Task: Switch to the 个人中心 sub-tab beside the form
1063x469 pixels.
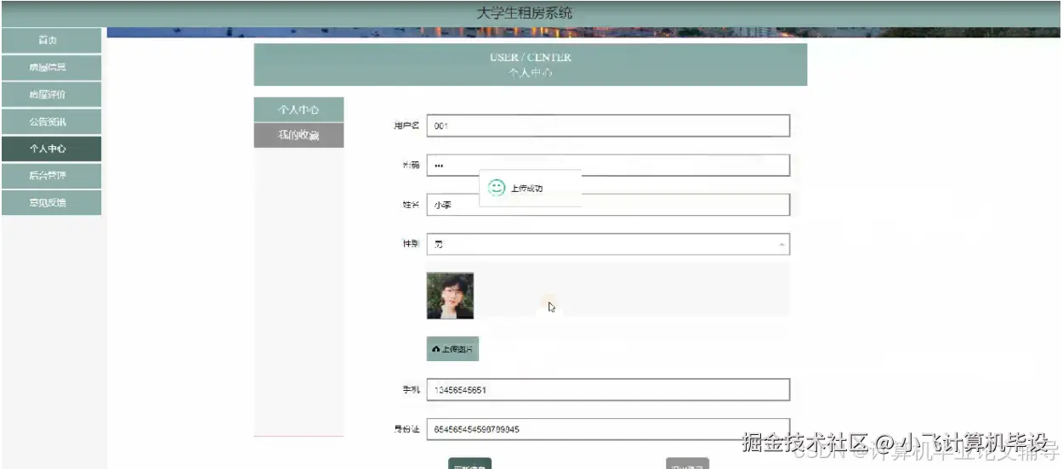Action: click(298, 110)
